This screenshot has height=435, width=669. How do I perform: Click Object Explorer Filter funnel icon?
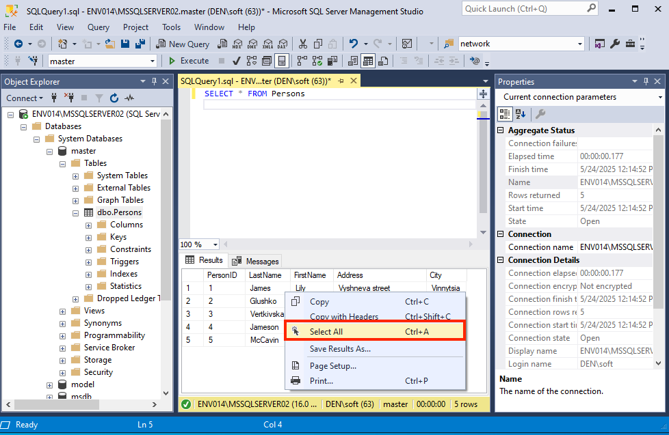99,98
